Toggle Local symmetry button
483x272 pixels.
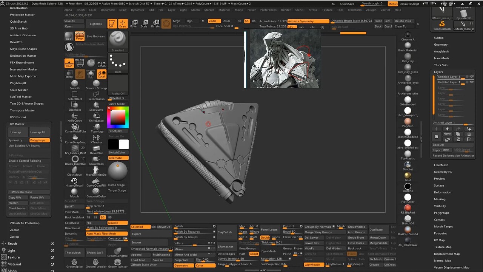tap(102, 74)
